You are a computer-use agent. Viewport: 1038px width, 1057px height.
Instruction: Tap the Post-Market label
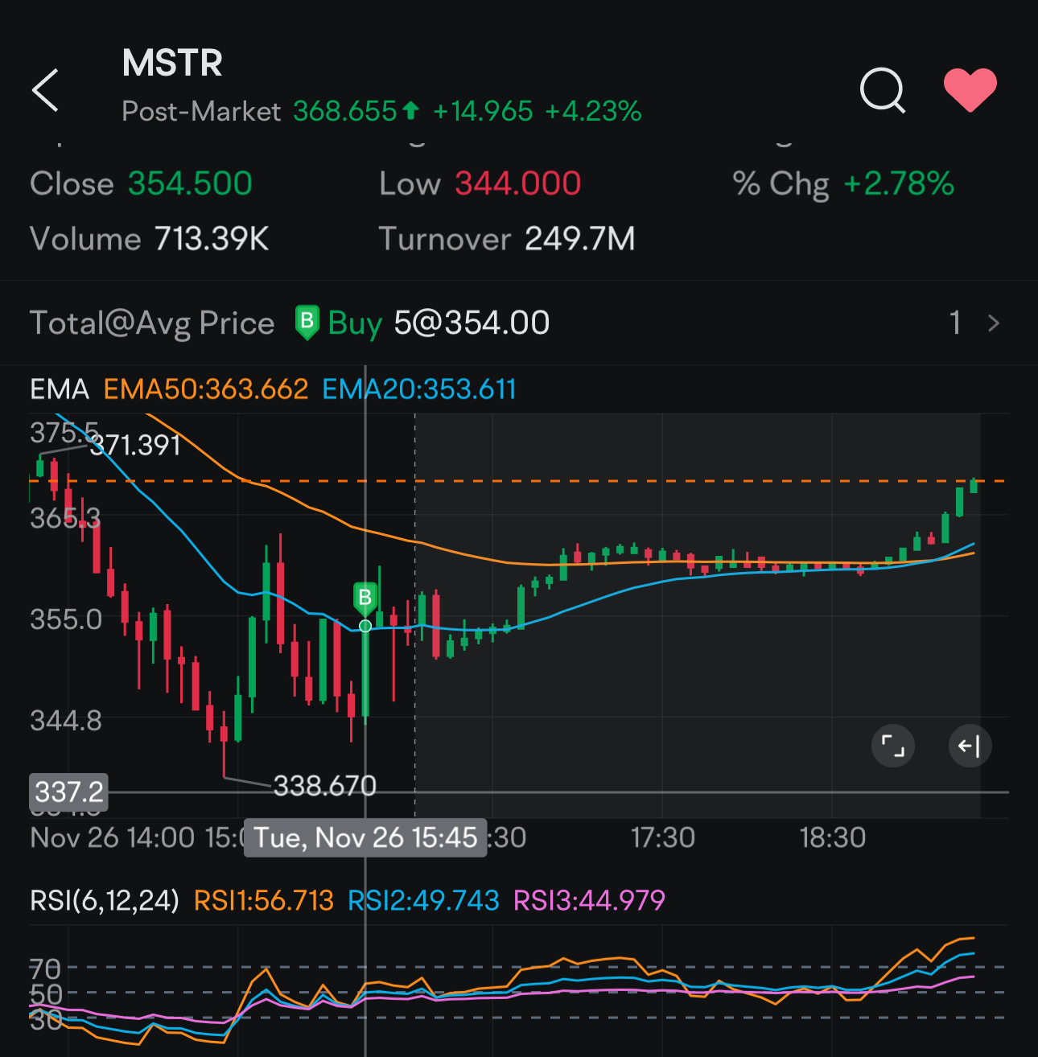pos(201,111)
